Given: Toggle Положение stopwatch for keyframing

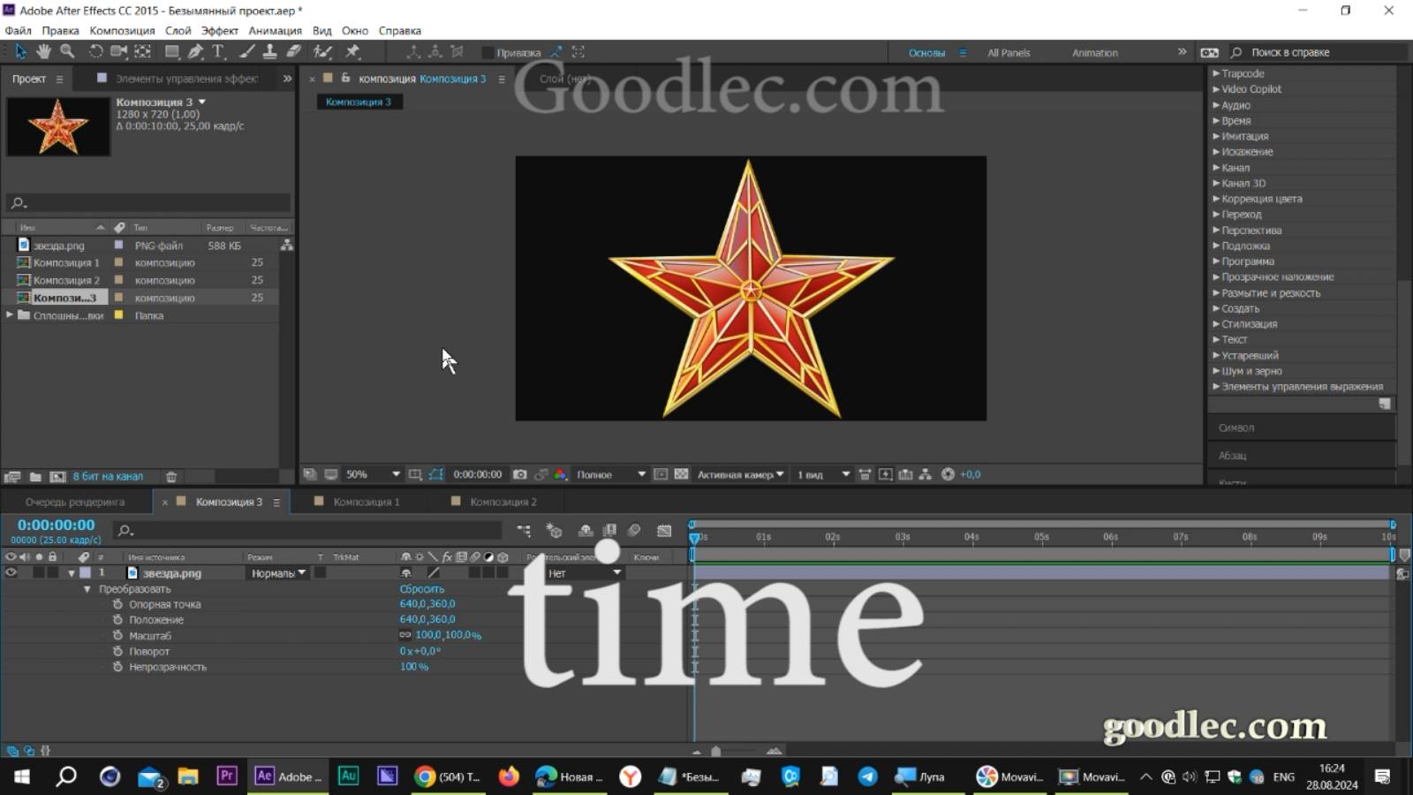Looking at the screenshot, I should point(117,619).
